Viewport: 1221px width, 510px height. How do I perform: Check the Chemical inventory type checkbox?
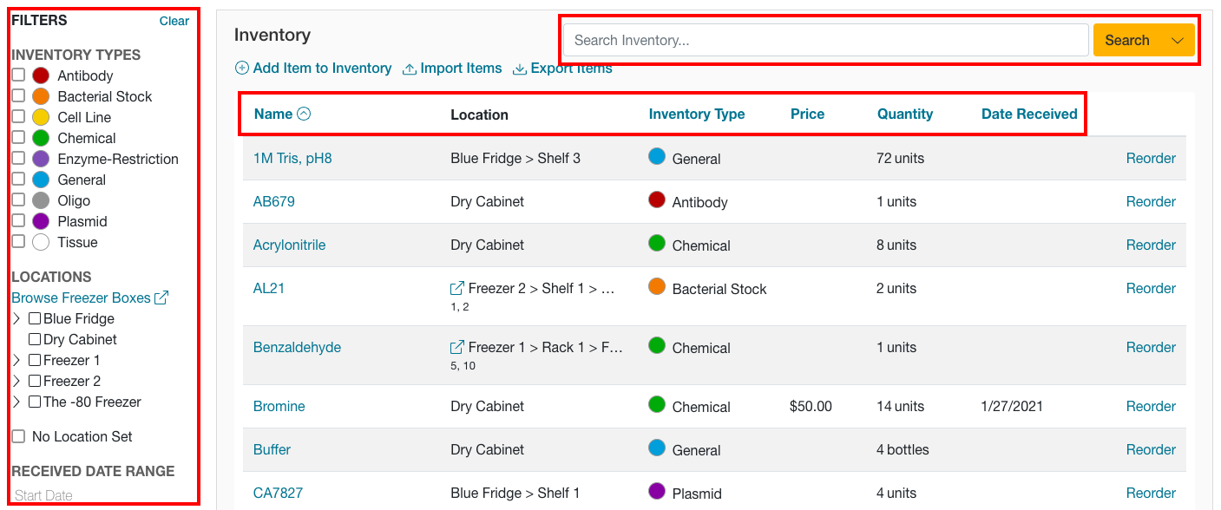18,138
